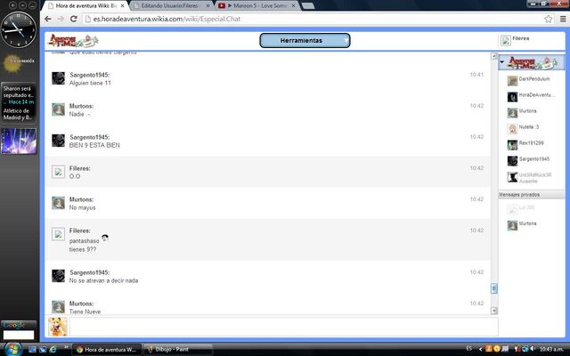This screenshot has width=570, height=356.
Task: Open the headline 'Atlético de Madrid y B...'
Action: (17, 114)
